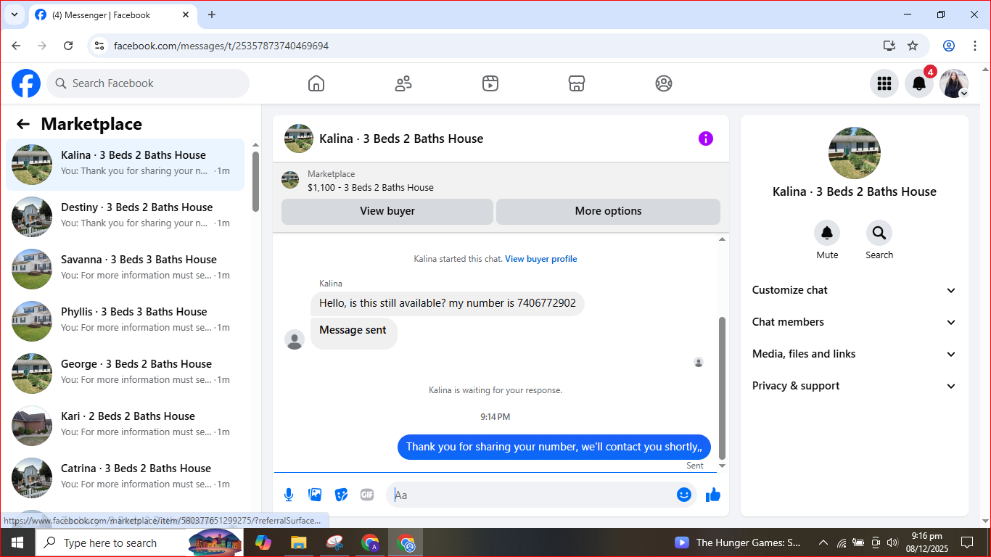Click the View buyer button

[387, 211]
